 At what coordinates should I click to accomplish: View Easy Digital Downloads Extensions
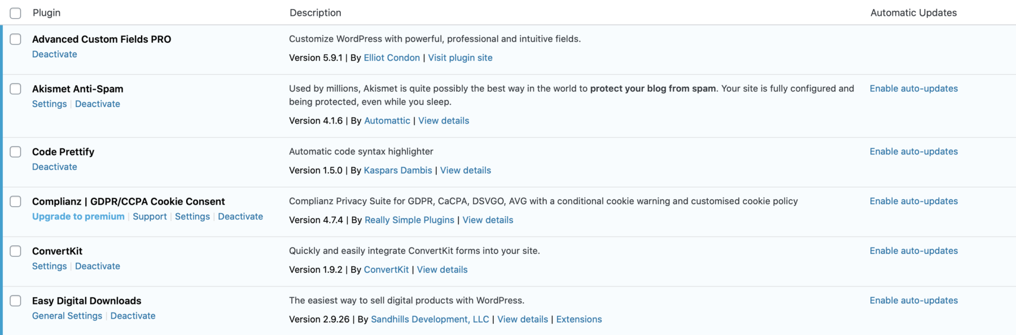(x=579, y=319)
